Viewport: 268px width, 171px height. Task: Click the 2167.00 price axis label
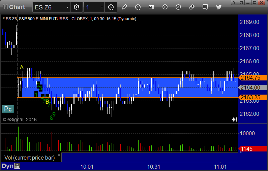click(x=249, y=48)
